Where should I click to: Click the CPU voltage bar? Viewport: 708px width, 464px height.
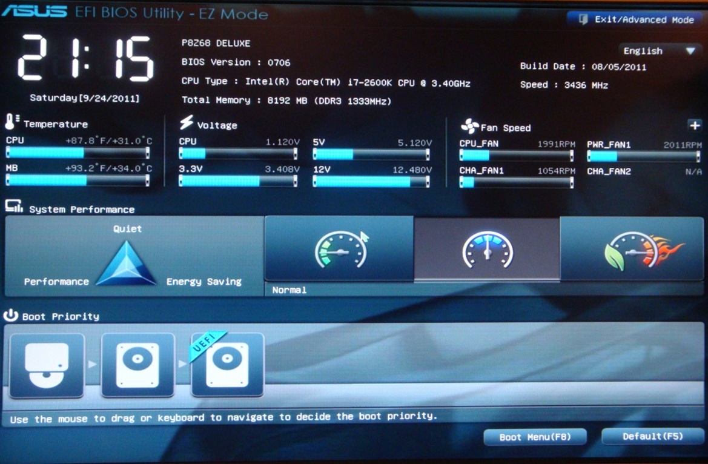click(x=238, y=154)
